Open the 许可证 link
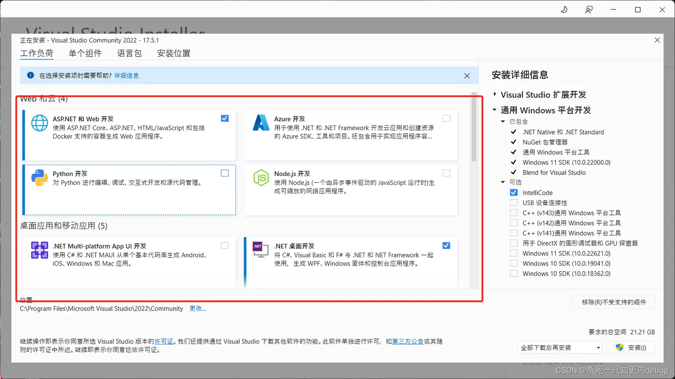Image resolution: width=675 pixels, height=379 pixels. 164,341
